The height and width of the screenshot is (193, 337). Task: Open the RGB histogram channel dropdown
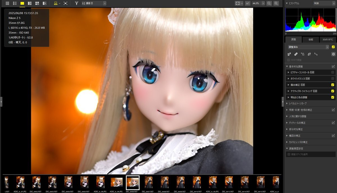pos(324,3)
